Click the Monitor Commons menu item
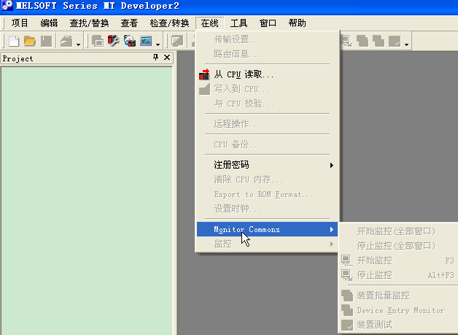This screenshot has width=458, height=335. point(247,229)
